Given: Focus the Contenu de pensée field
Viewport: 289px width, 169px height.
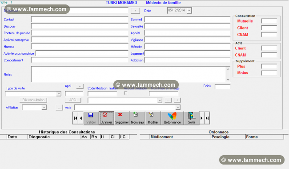Looking at the screenshot, I should (x=80, y=33).
